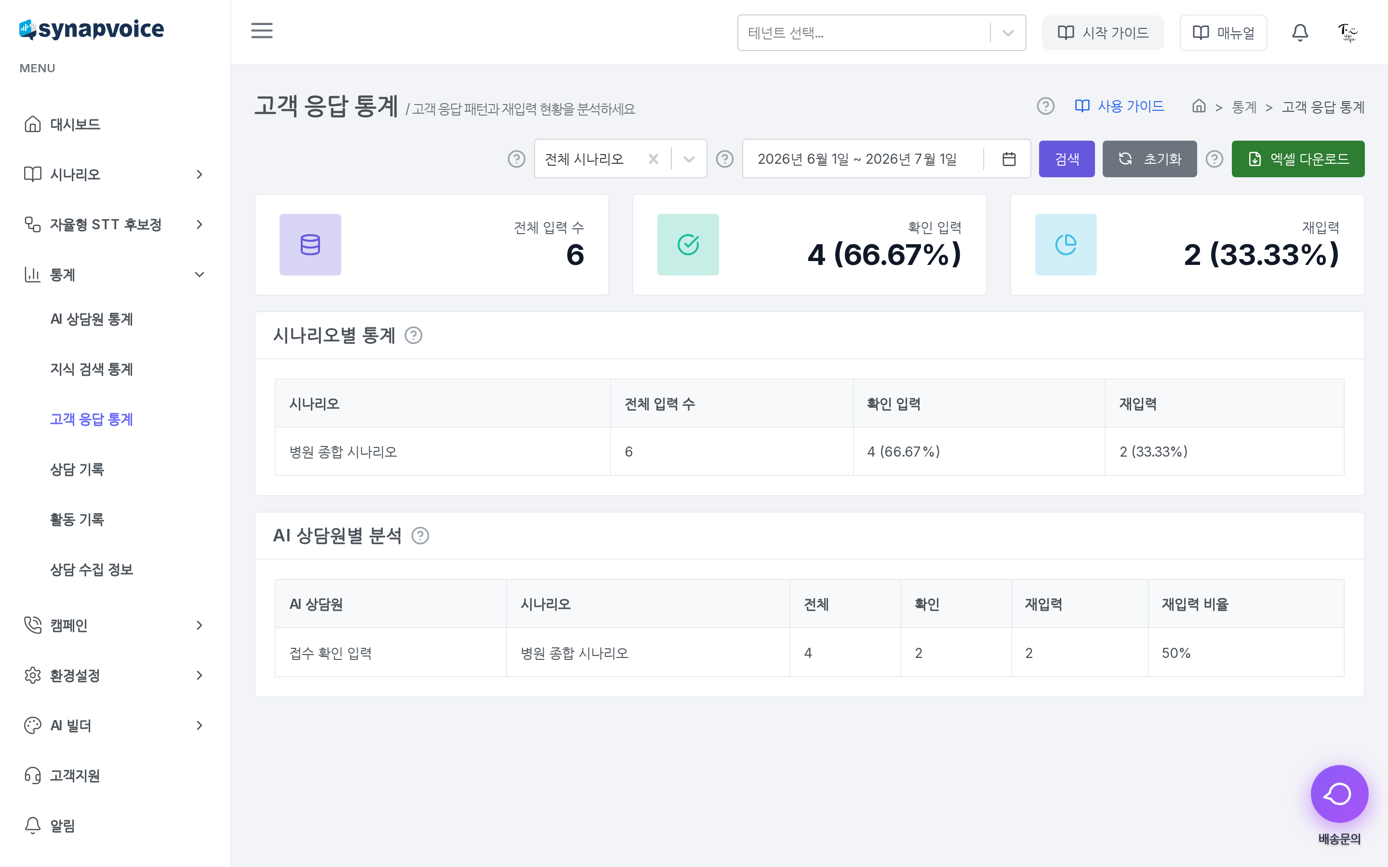Click help icon before date range
The width and height of the screenshot is (1388, 867).
coord(724,159)
